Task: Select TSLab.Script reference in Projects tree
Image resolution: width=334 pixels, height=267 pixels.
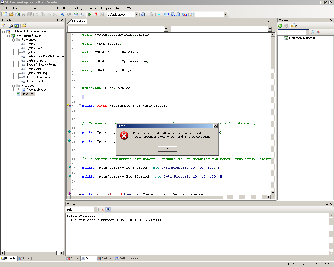Action: [x=34, y=81]
